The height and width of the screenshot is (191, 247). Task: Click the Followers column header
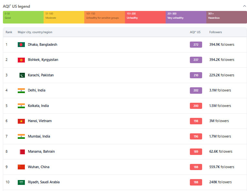pyautogui.click(x=215, y=32)
